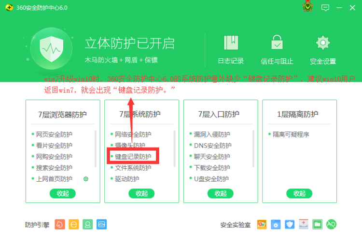Select 文件系统防护 item

(133, 168)
